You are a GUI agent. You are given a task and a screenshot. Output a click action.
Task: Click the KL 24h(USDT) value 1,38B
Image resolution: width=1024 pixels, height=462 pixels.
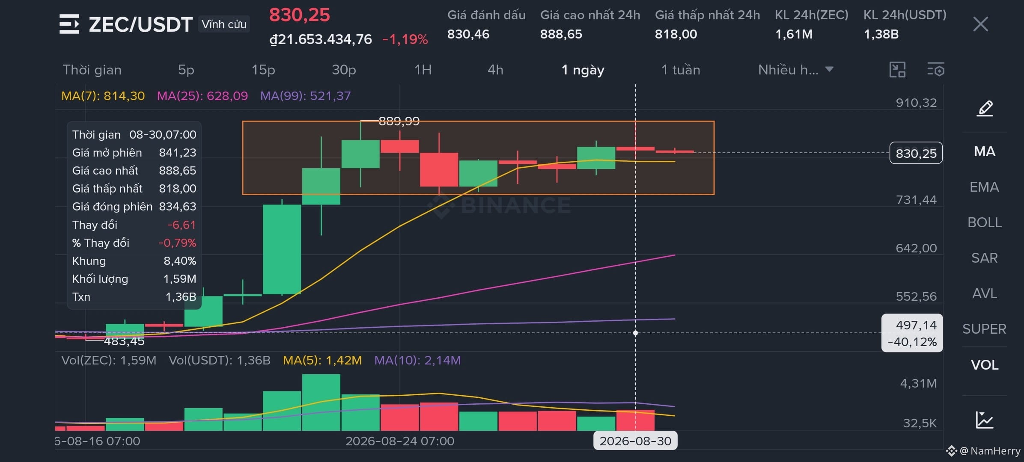click(881, 34)
